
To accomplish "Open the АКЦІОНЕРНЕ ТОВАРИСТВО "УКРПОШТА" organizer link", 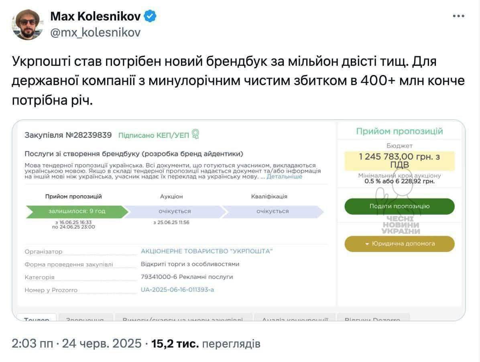I will click(x=207, y=251).
